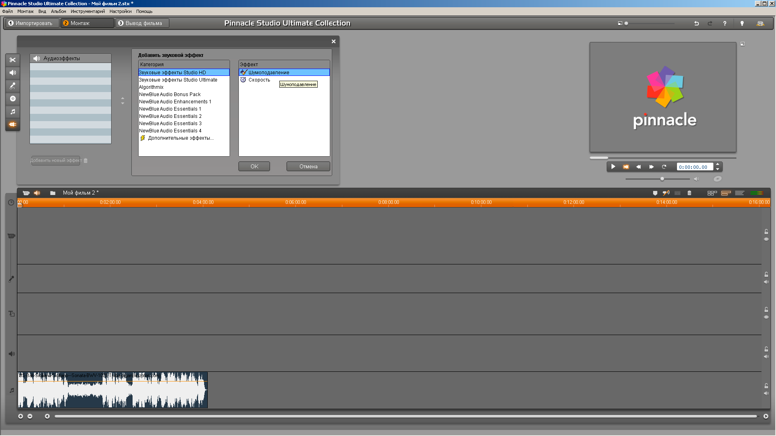Toggle visibility eye of the main video track
The height and width of the screenshot is (436, 776).
(766, 239)
